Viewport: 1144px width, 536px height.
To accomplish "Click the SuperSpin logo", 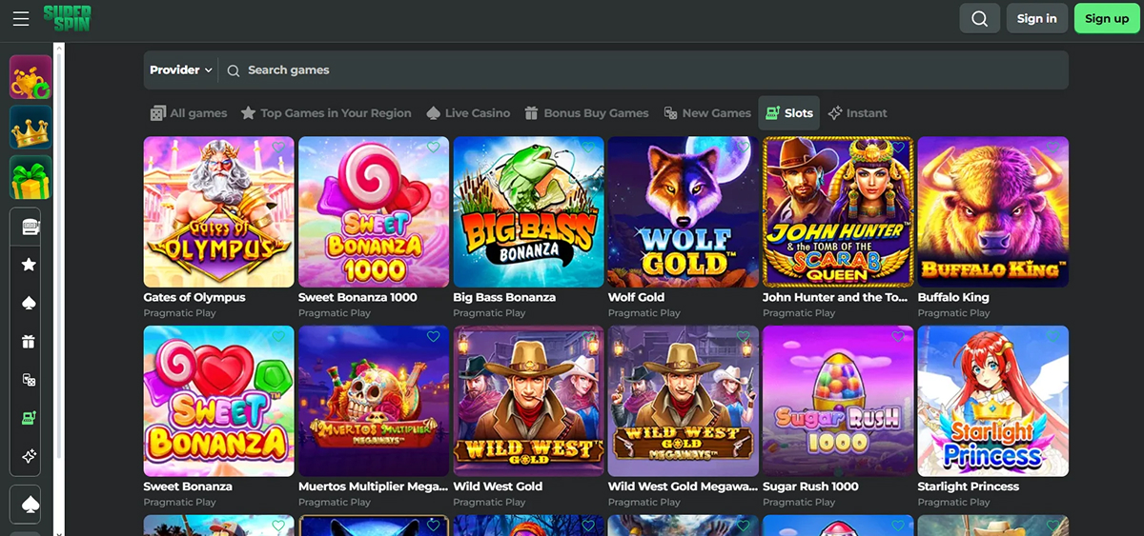I will (x=67, y=18).
